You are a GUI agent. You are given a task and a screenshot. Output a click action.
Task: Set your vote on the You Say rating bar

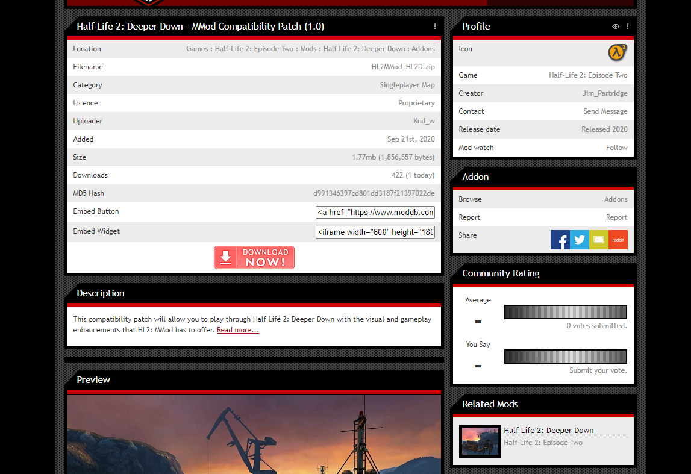[x=566, y=357]
